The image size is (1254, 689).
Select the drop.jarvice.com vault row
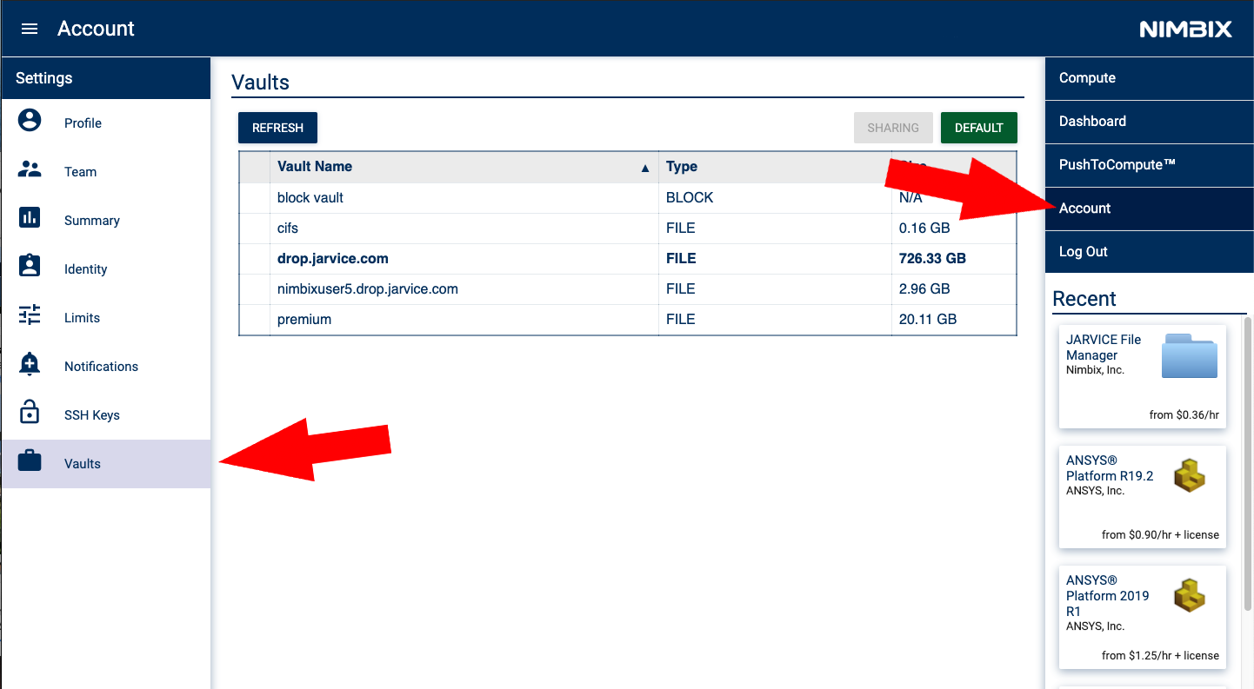[628, 259]
